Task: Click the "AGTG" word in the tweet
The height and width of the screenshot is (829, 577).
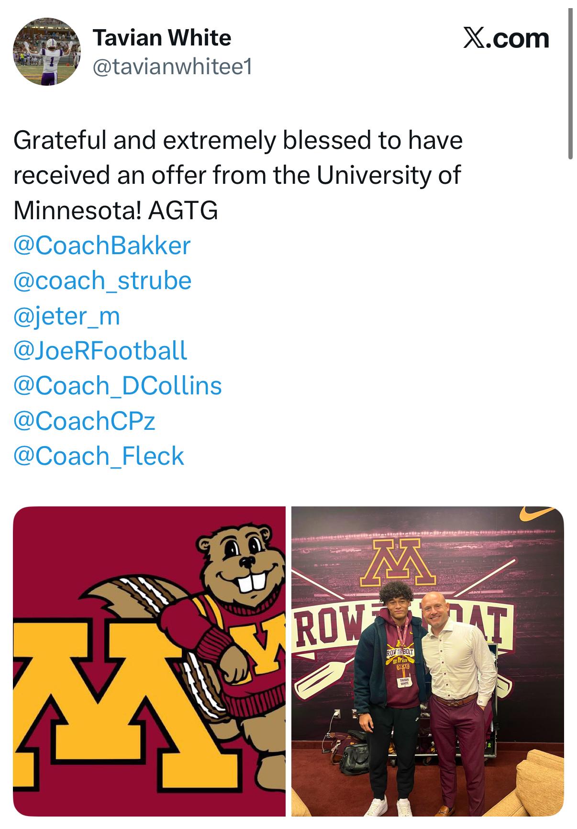Action: coord(183,211)
